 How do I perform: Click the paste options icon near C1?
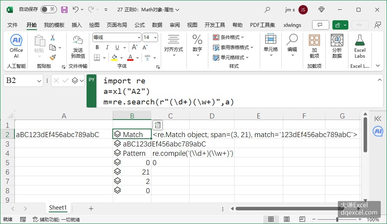[x=158, y=125]
